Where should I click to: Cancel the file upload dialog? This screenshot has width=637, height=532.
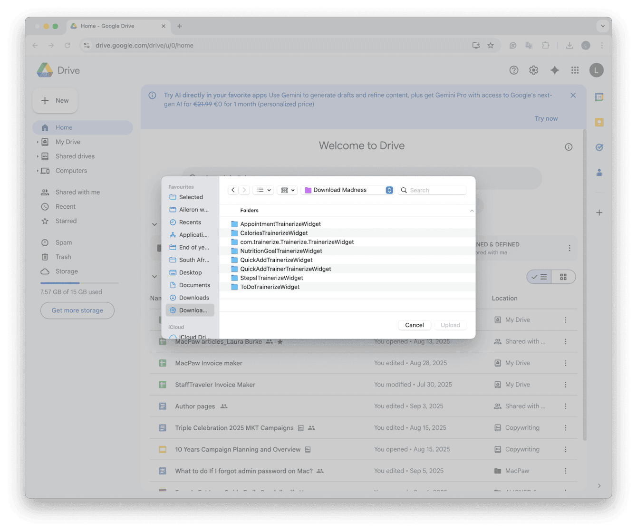(414, 325)
